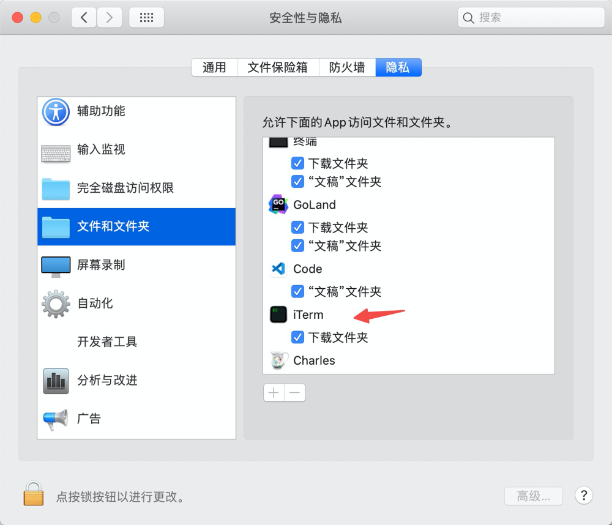The height and width of the screenshot is (525, 612).
Task: Click the 高级... button
Action: point(533,496)
